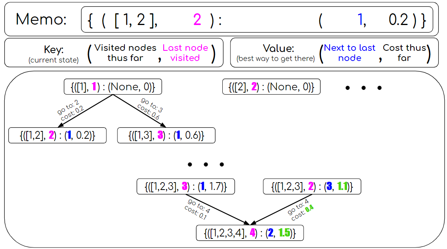Click the Key (current state) legend box
The width and height of the screenshot is (447, 249).
(x=113, y=52)
